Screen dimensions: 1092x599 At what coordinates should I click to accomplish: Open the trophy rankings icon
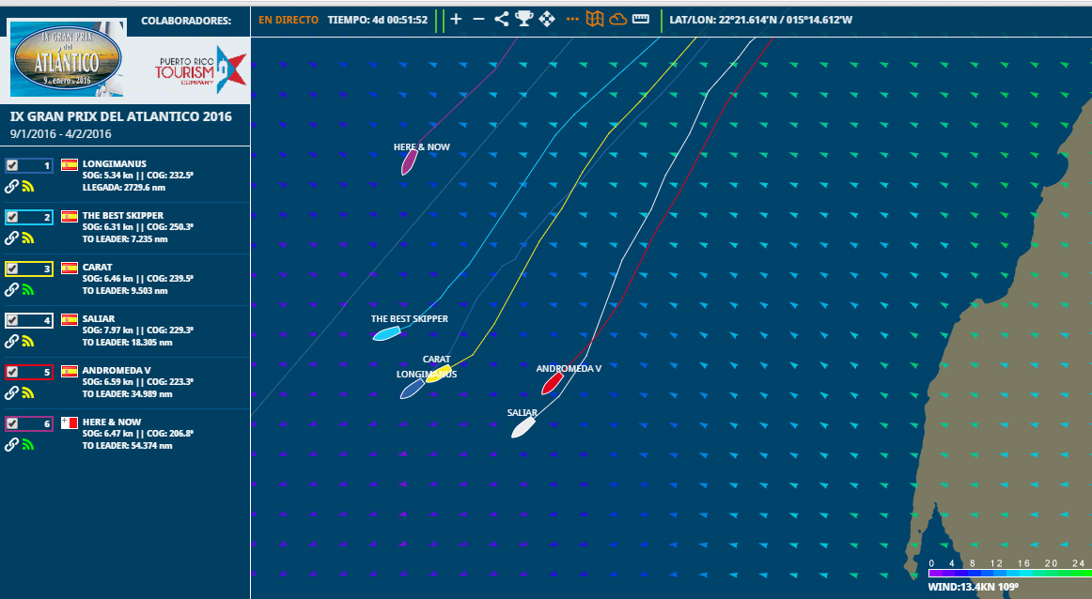pos(523,19)
